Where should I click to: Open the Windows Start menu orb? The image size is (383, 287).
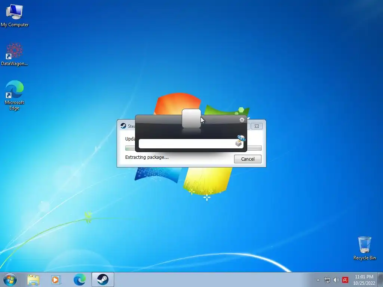pyautogui.click(x=10, y=280)
